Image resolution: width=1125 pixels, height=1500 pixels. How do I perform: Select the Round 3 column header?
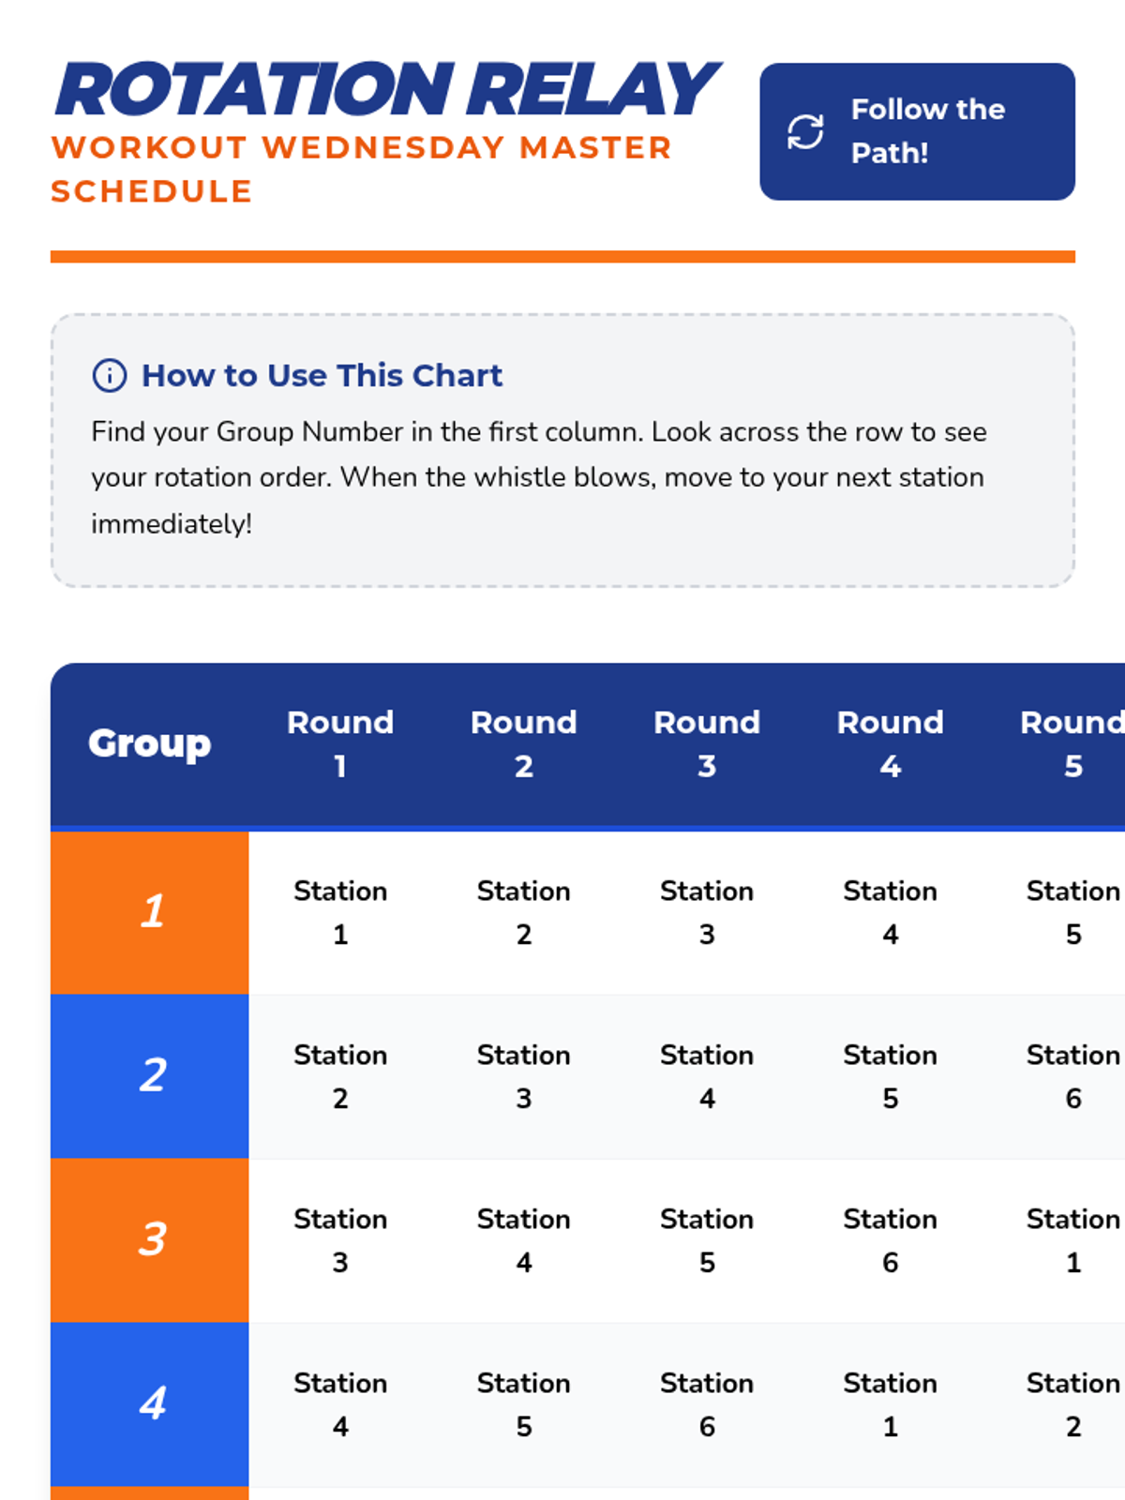pos(707,744)
